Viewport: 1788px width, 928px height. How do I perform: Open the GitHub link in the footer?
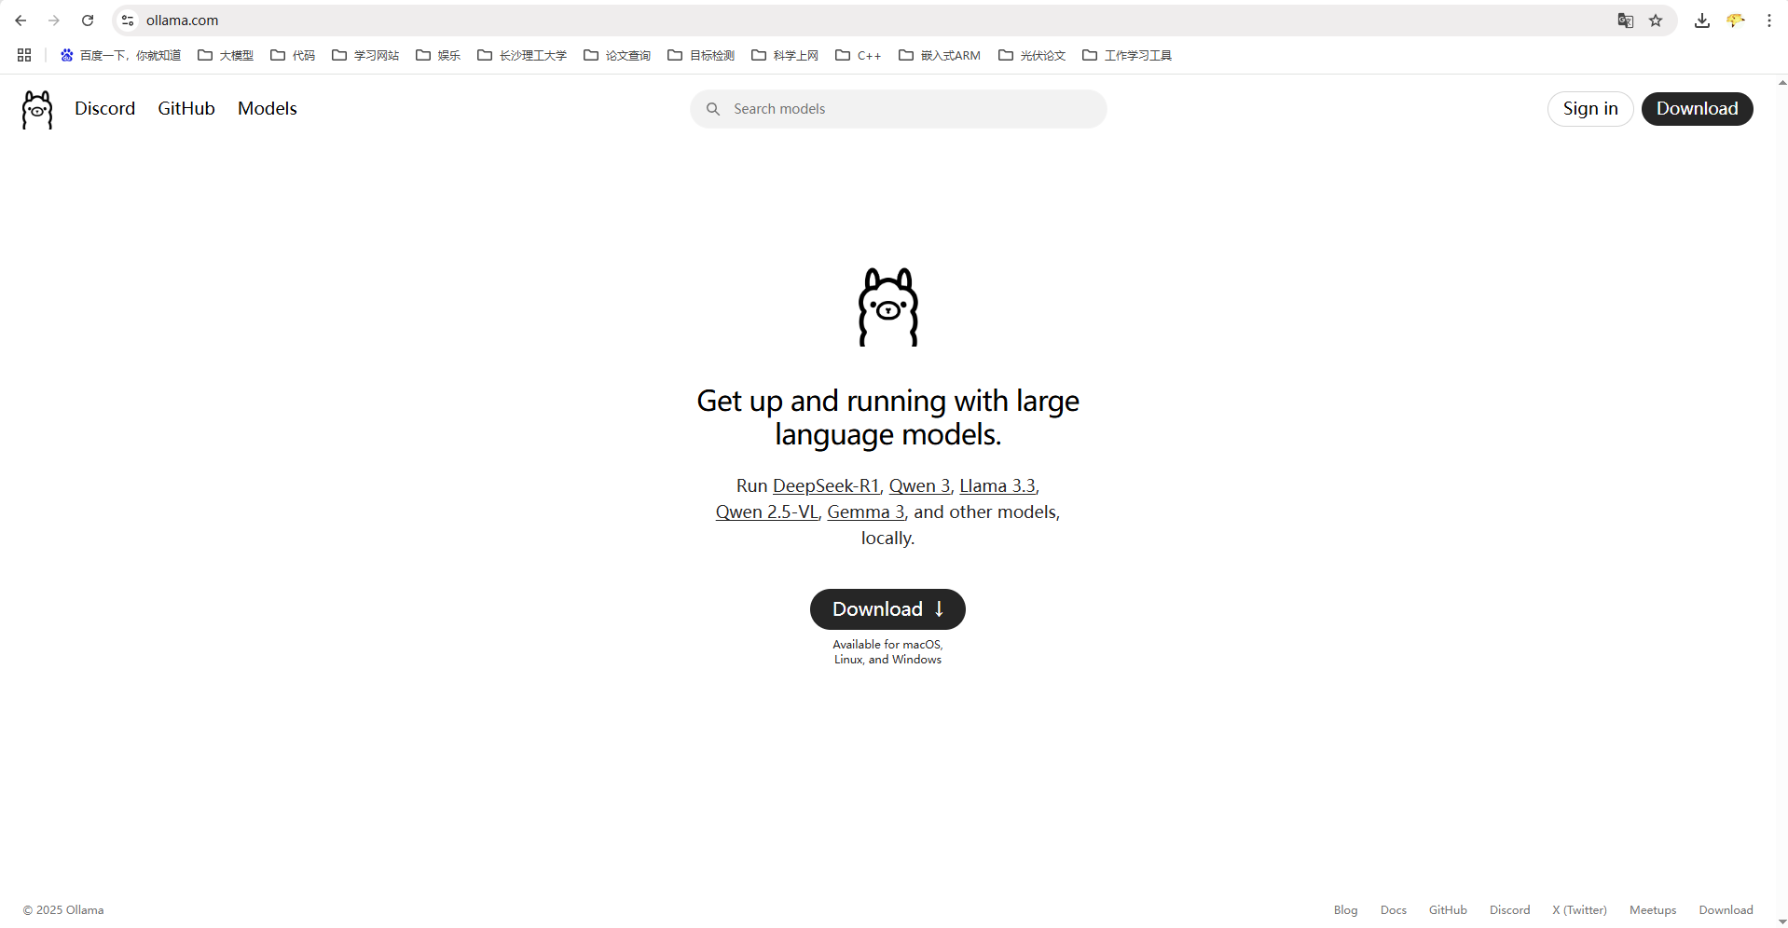(x=1448, y=910)
